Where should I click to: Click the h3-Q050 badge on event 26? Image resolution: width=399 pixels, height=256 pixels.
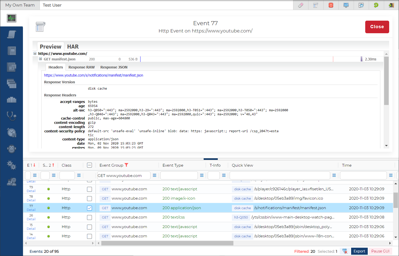coord(241,217)
